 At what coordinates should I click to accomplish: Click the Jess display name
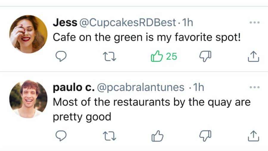click(65, 23)
